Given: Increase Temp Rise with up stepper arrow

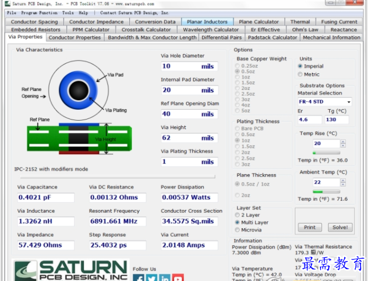Looking at the screenshot, I should 343,142.
